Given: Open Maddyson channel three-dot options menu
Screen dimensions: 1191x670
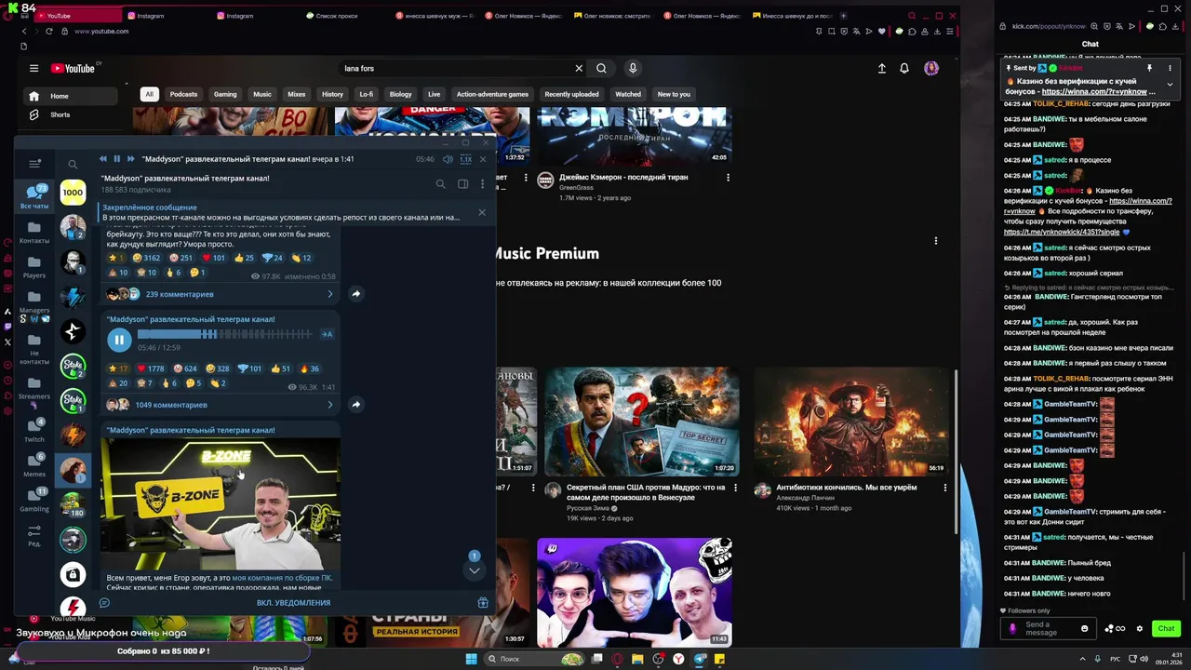Looking at the screenshot, I should (x=482, y=184).
